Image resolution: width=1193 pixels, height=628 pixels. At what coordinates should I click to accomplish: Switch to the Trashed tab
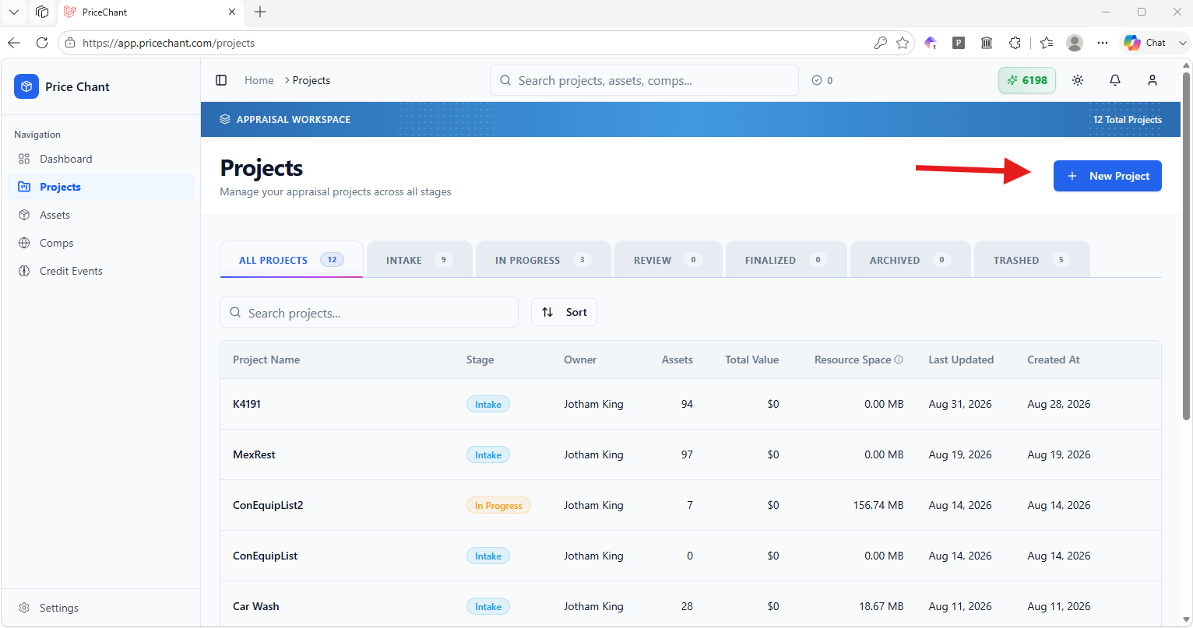pos(1032,259)
